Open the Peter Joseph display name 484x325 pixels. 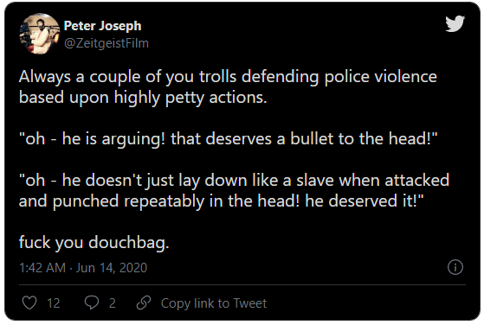[x=102, y=26]
